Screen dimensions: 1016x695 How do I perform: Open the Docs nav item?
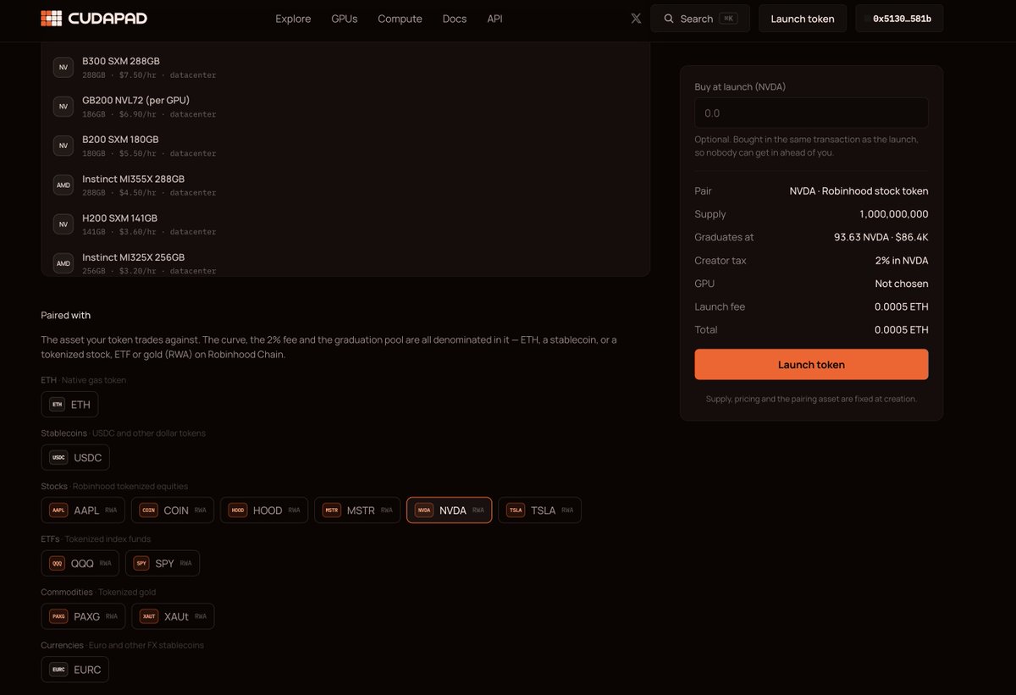point(455,19)
